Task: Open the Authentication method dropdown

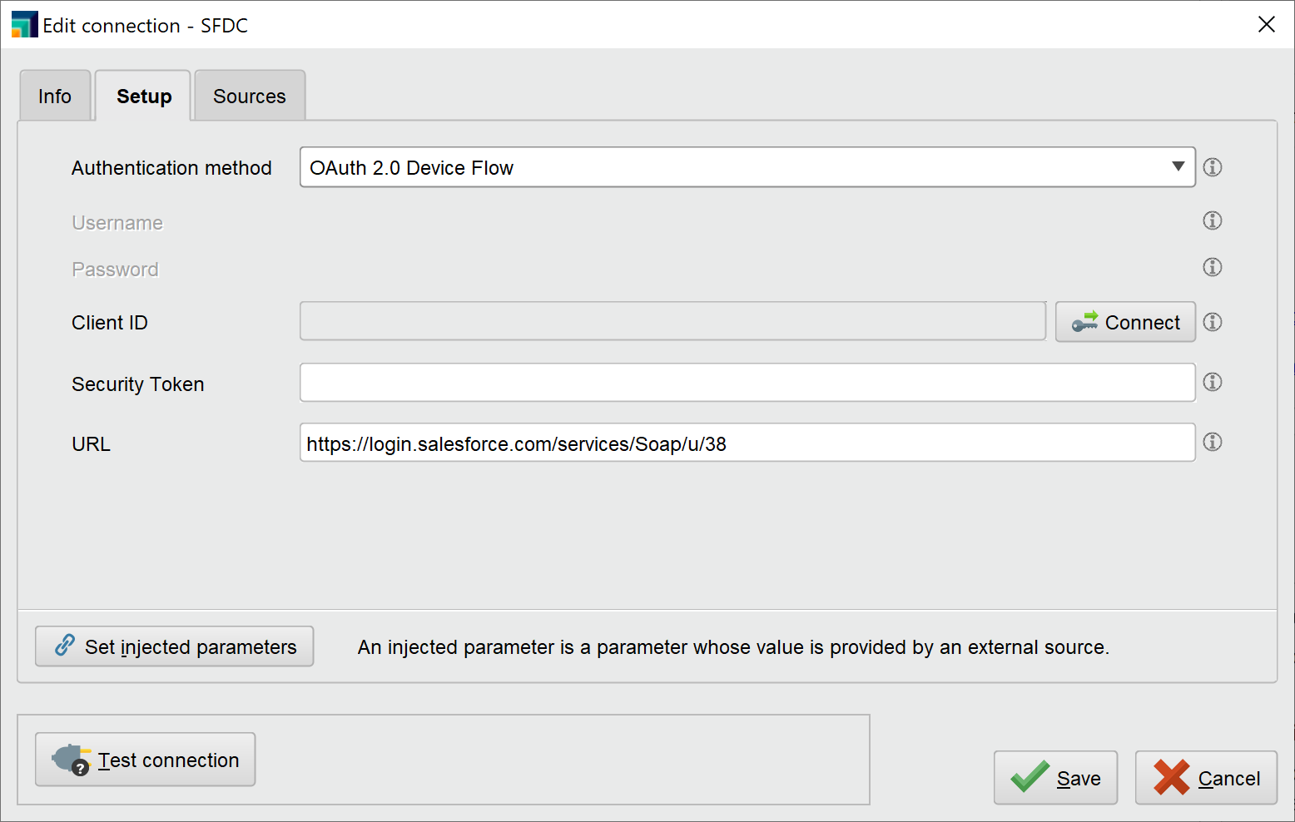Action: (x=1178, y=167)
